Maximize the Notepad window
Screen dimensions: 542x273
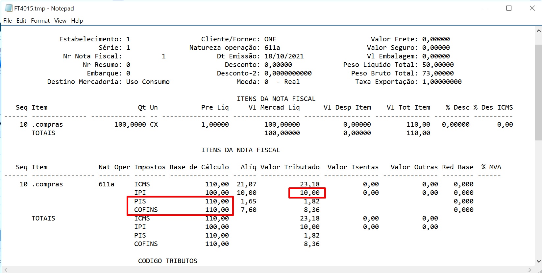click(509, 8)
